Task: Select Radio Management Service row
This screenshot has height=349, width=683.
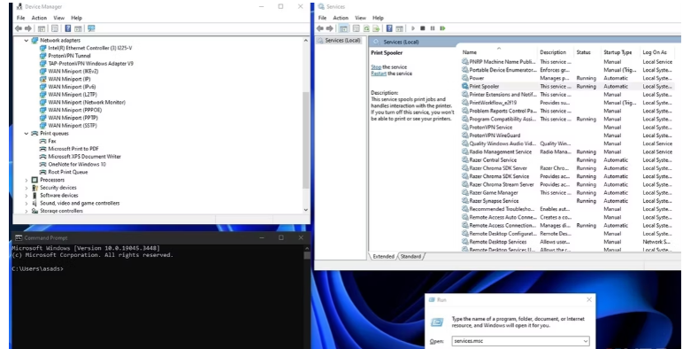Action: [x=569, y=151]
